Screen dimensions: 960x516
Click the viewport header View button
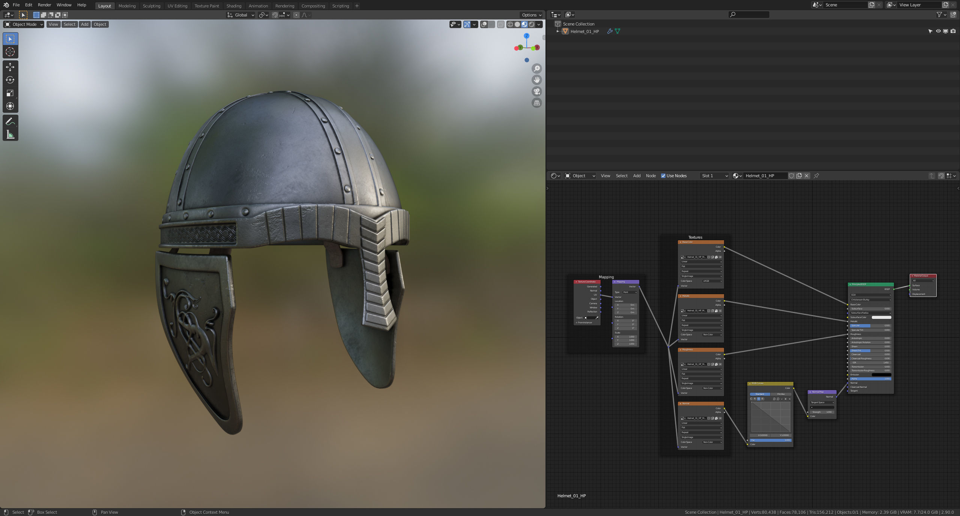point(53,24)
